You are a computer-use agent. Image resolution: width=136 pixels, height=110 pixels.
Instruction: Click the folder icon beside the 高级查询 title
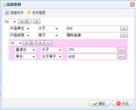(4, 5)
